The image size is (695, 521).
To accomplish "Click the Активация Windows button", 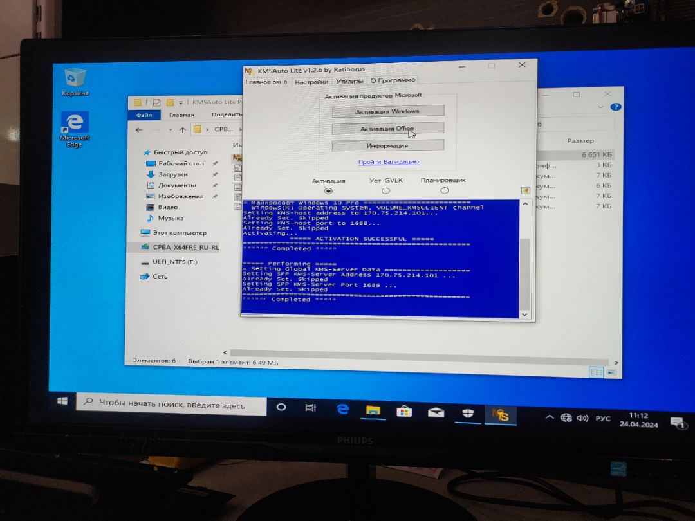I will tap(388, 111).
